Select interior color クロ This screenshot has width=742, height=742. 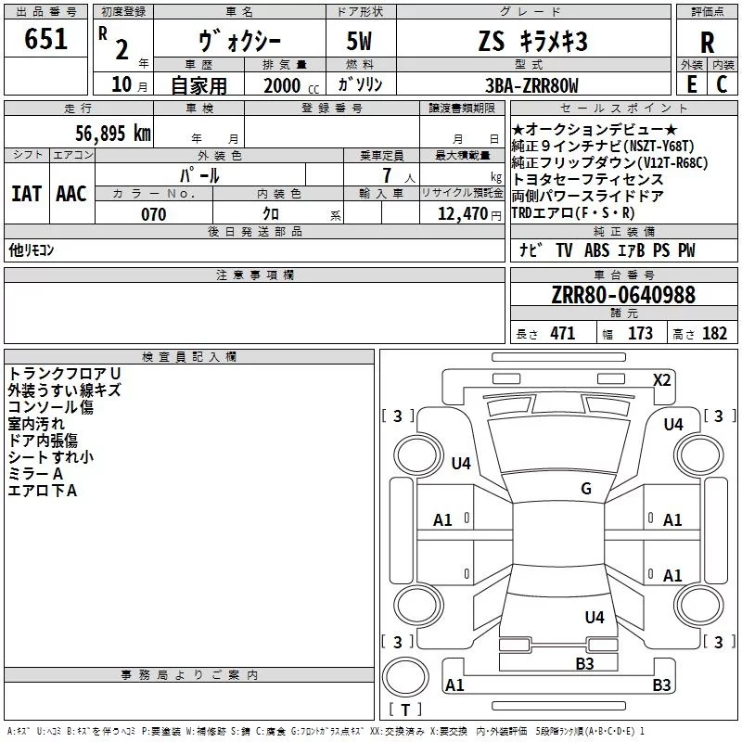click(271, 214)
